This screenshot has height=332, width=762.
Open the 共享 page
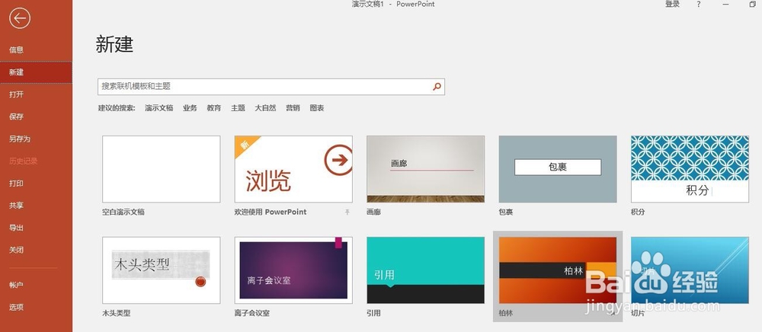click(36, 206)
